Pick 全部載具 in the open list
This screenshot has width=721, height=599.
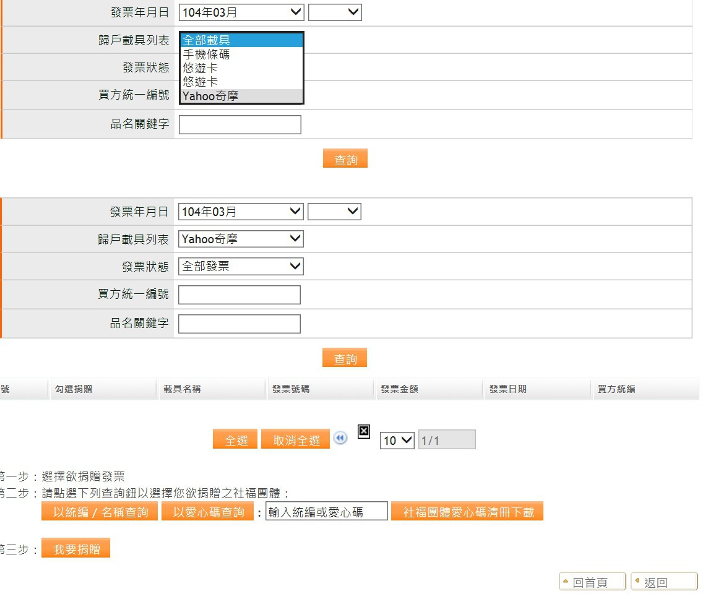tap(206, 40)
